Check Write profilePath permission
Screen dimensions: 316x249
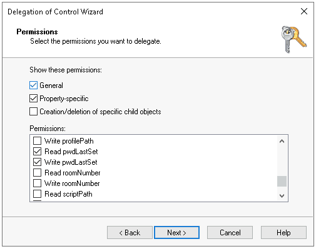37,141
